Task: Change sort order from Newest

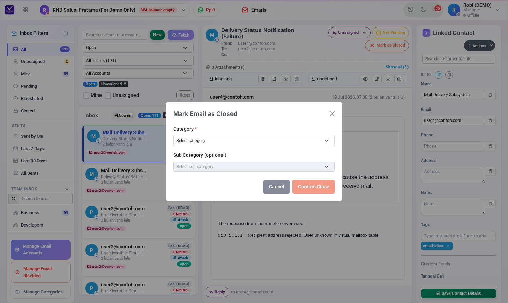Action: (x=123, y=116)
